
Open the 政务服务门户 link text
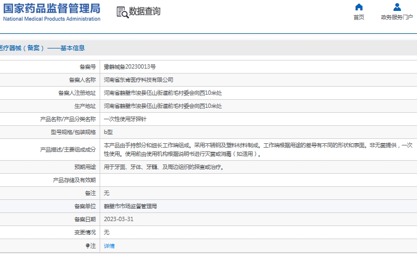(x=397, y=17)
